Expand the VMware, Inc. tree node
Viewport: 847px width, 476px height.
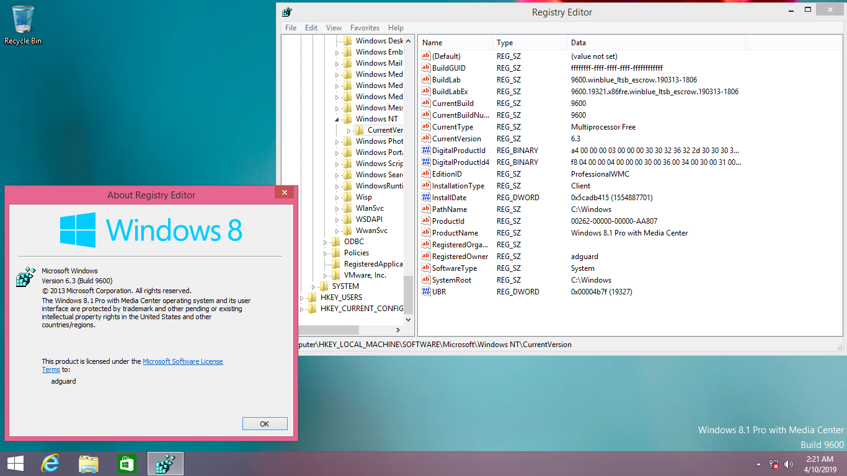coord(326,275)
